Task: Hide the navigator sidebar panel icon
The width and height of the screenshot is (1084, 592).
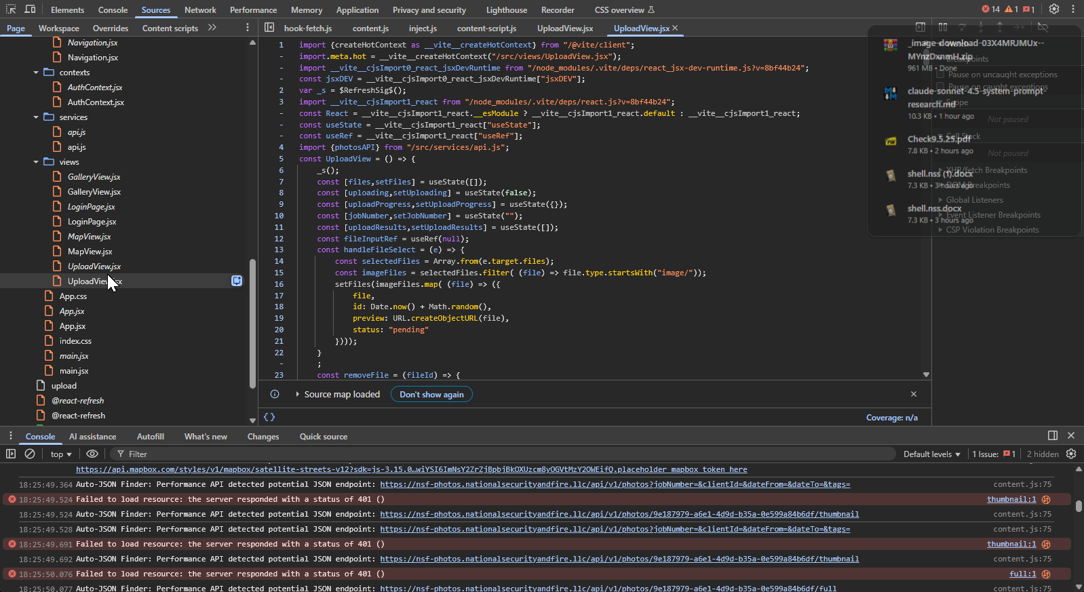Action: click(x=269, y=28)
